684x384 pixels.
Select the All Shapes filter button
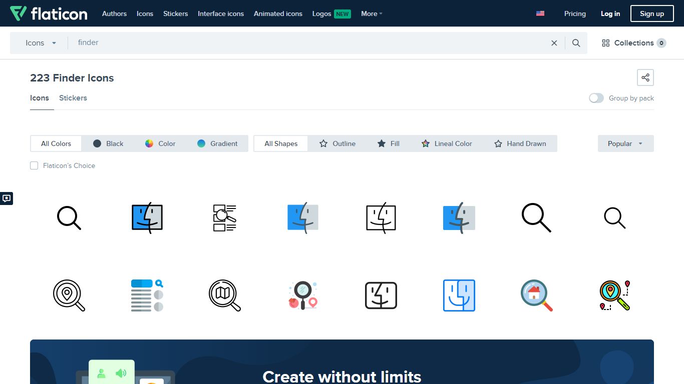[281, 143]
